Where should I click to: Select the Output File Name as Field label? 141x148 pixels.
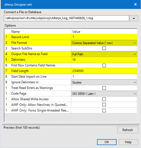pyautogui.click(x=29, y=54)
